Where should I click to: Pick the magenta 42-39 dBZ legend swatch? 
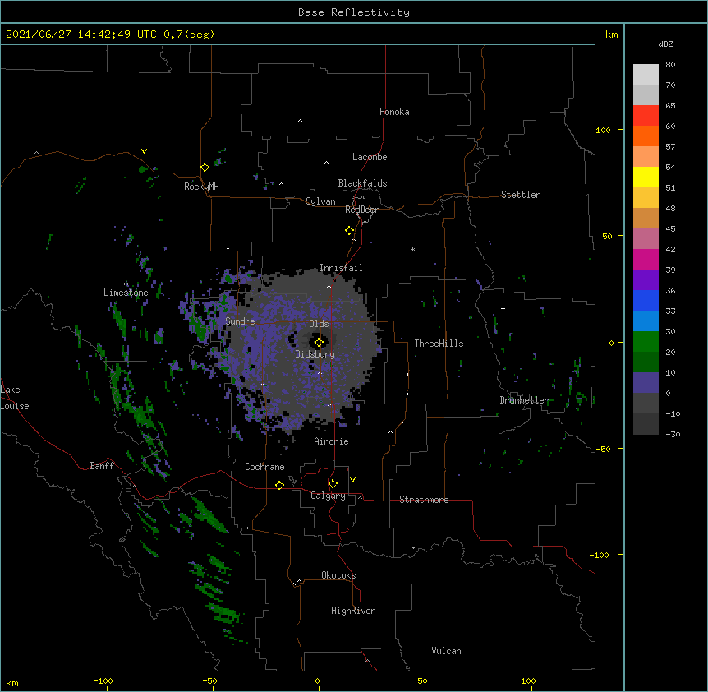pyautogui.click(x=646, y=259)
